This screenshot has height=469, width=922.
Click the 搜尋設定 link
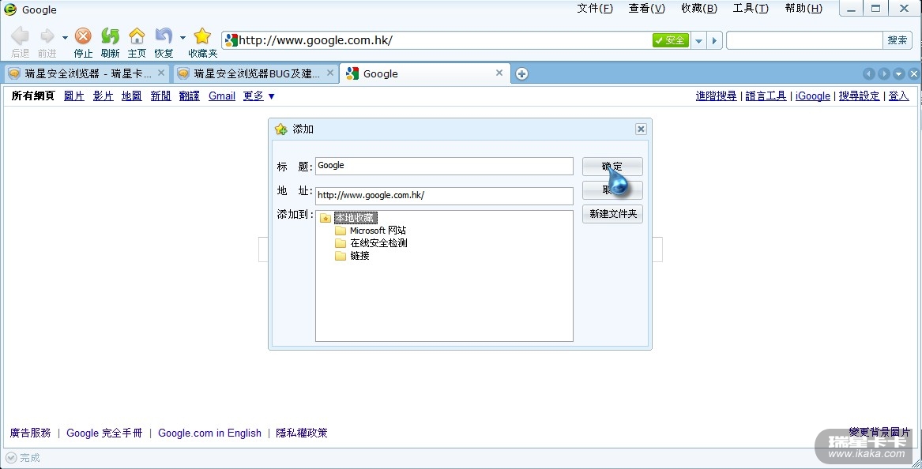859,96
